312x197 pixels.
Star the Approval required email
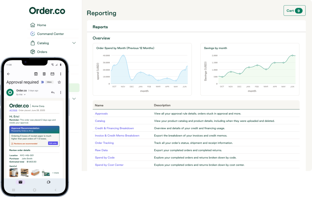point(59,82)
